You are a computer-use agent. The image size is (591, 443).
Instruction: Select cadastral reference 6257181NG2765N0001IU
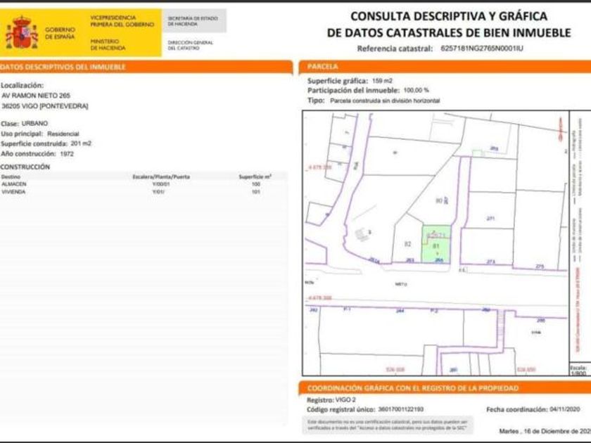point(482,49)
